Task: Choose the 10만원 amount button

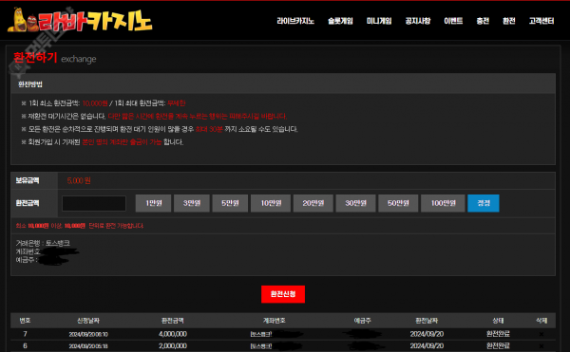Action: 271,203
